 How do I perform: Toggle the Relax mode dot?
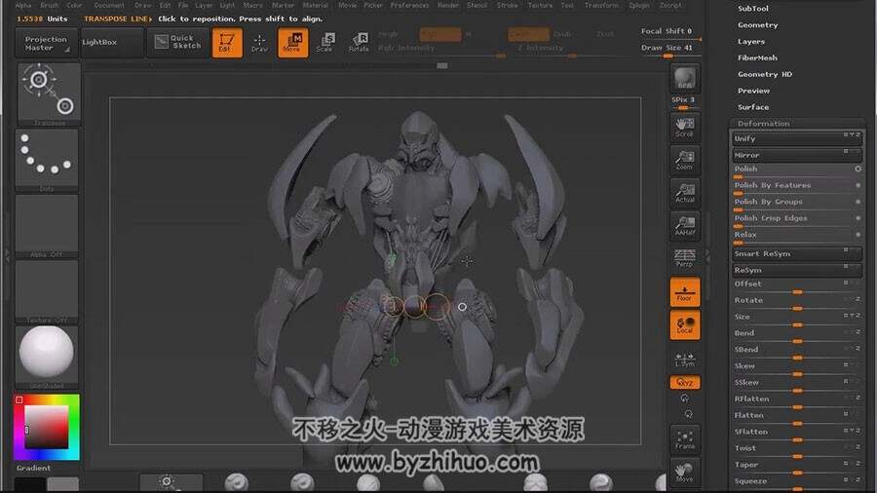(858, 235)
